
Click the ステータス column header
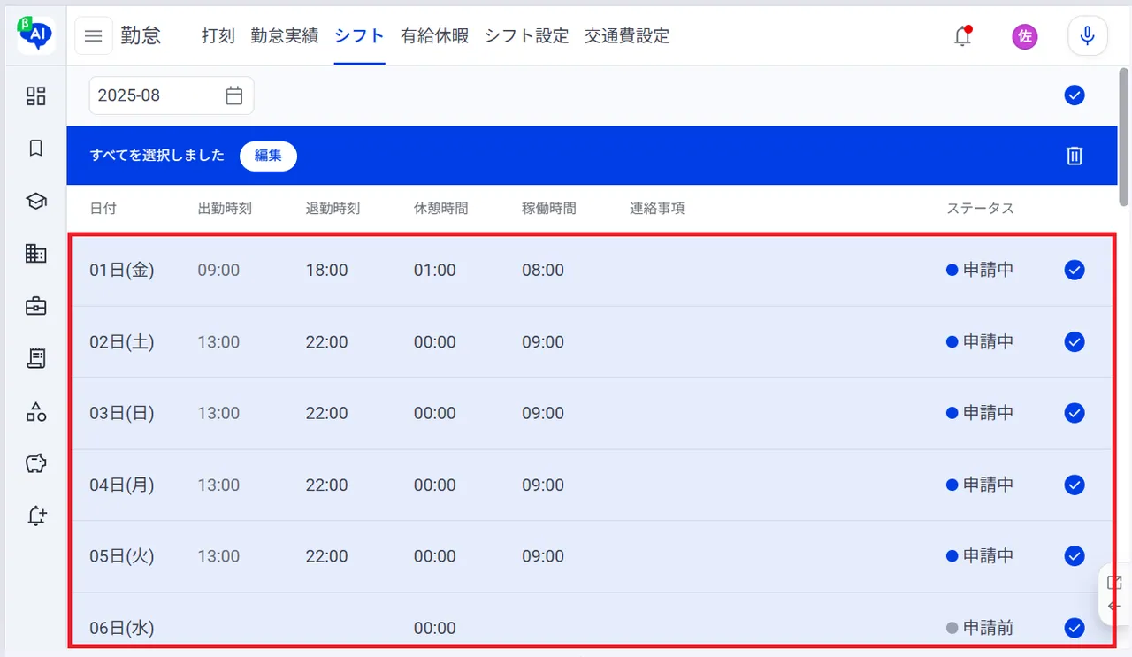pyautogui.click(x=980, y=209)
